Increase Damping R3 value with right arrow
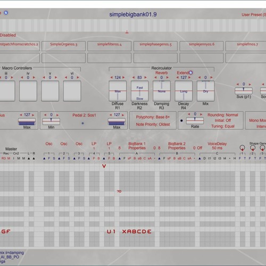This screenshot has width=266, height=266. [x=168, y=78]
